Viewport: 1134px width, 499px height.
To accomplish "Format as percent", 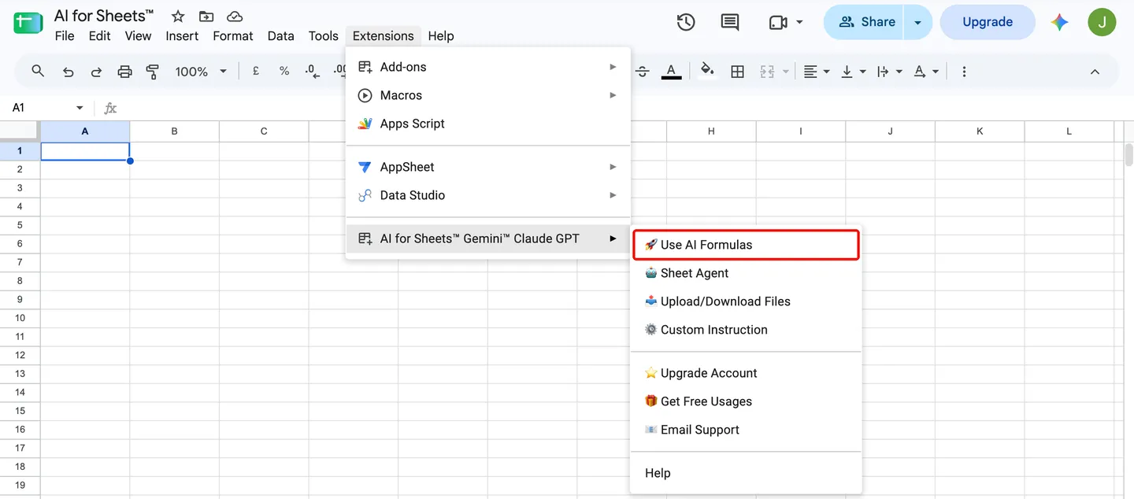I will point(284,71).
